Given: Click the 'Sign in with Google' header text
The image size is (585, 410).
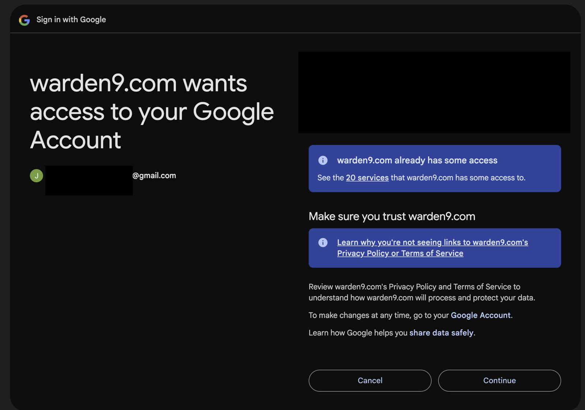Looking at the screenshot, I should [71, 20].
